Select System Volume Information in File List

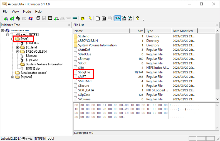[x=97, y=45]
